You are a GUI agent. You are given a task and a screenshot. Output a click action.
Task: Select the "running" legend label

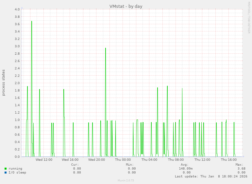coord(15,169)
